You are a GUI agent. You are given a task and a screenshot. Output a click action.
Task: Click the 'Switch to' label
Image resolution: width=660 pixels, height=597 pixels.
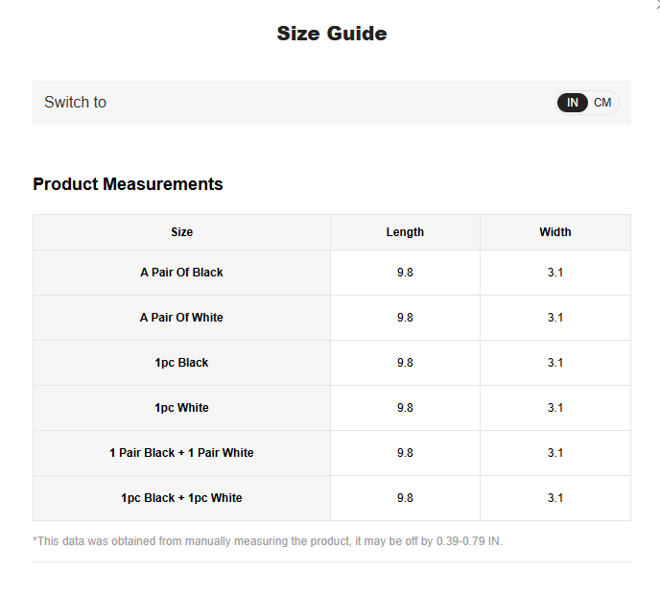pyautogui.click(x=75, y=103)
